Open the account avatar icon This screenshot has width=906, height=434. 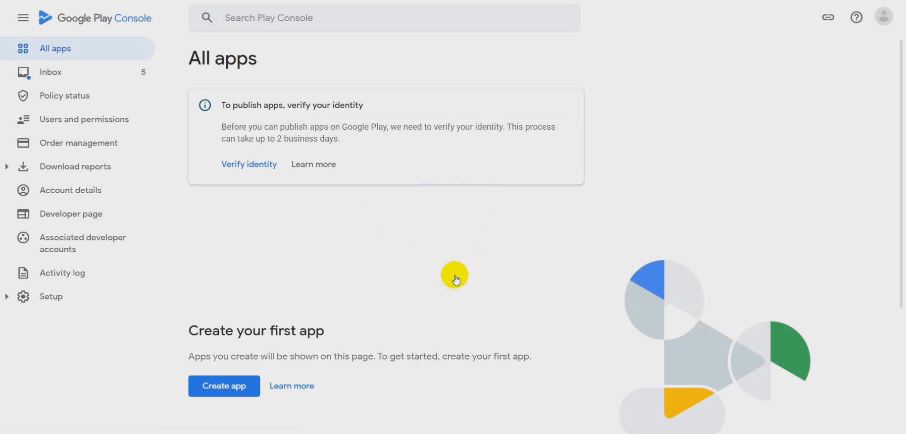click(883, 17)
